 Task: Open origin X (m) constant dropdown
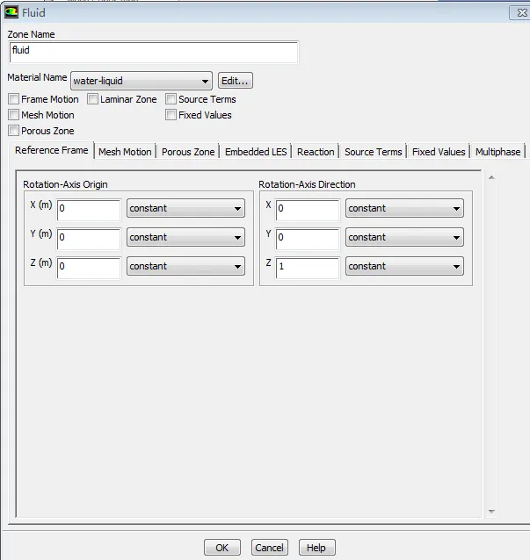point(185,208)
